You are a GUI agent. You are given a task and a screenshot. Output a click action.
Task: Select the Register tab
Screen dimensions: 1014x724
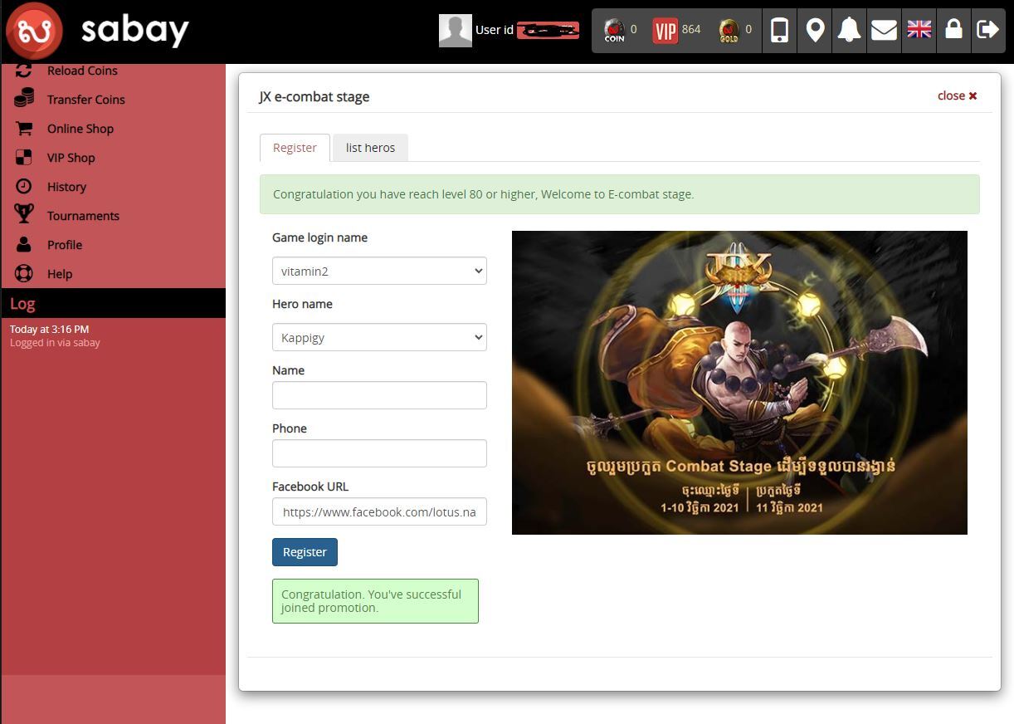(295, 148)
